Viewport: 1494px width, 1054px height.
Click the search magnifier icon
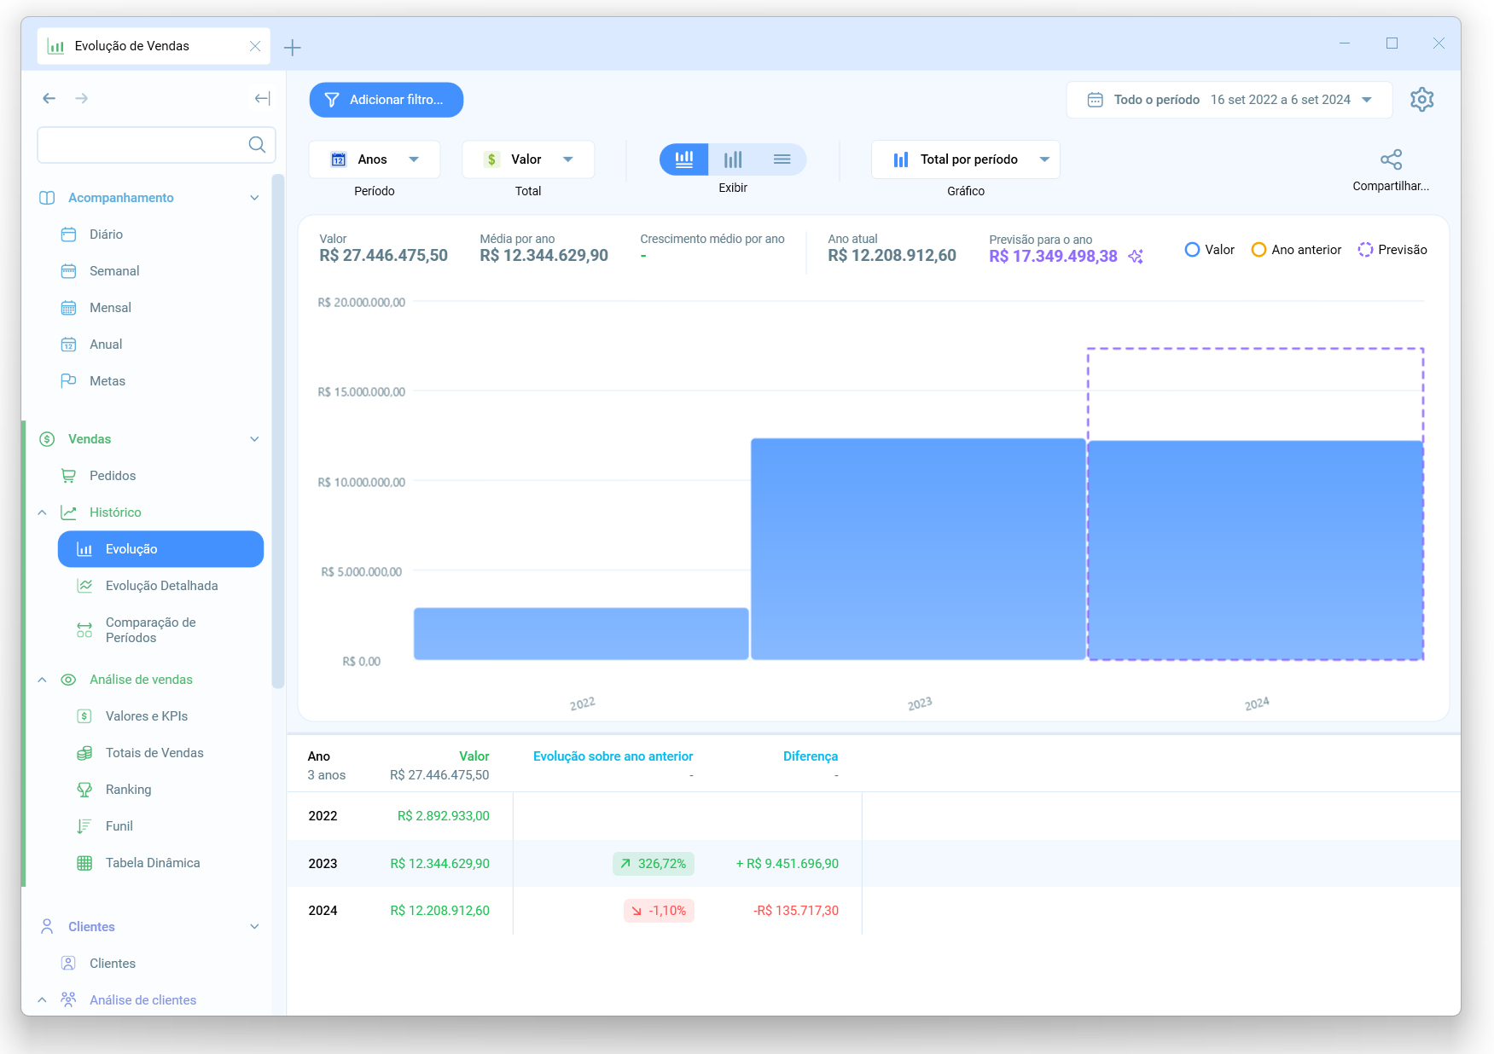click(x=257, y=145)
